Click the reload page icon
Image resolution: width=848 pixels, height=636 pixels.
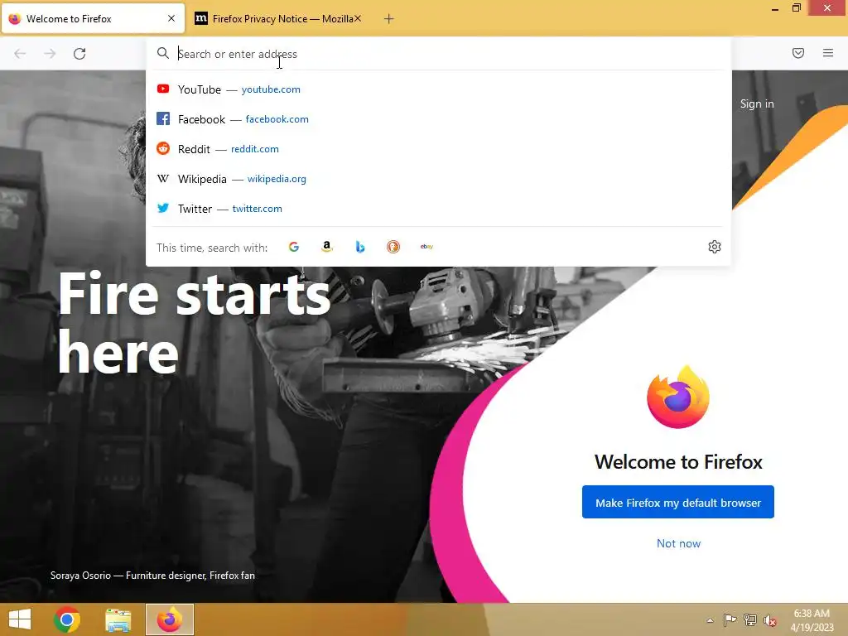coord(79,54)
